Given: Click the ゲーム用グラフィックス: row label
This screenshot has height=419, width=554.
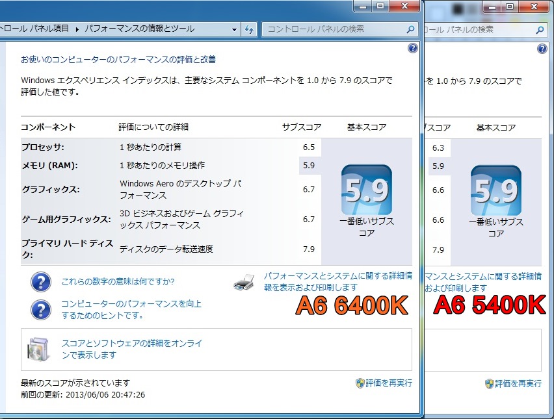Looking at the screenshot, I should 66,219.
